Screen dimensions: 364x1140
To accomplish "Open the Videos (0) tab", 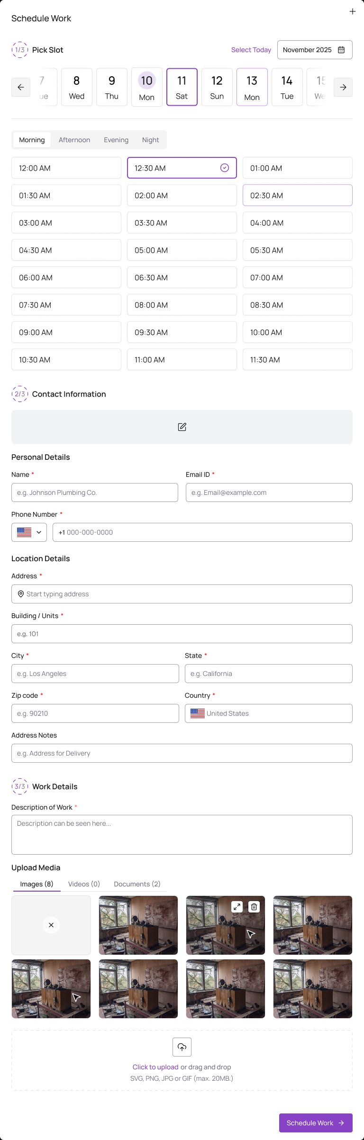I will click(x=84, y=884).
